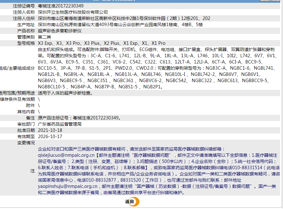Select the 第二类 category value
Viewport: 283px width, 209px height.
pos(44,37)
